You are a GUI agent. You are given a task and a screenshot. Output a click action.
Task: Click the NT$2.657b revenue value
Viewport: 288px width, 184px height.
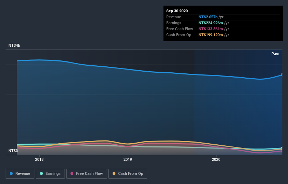[x=208, y=17]
